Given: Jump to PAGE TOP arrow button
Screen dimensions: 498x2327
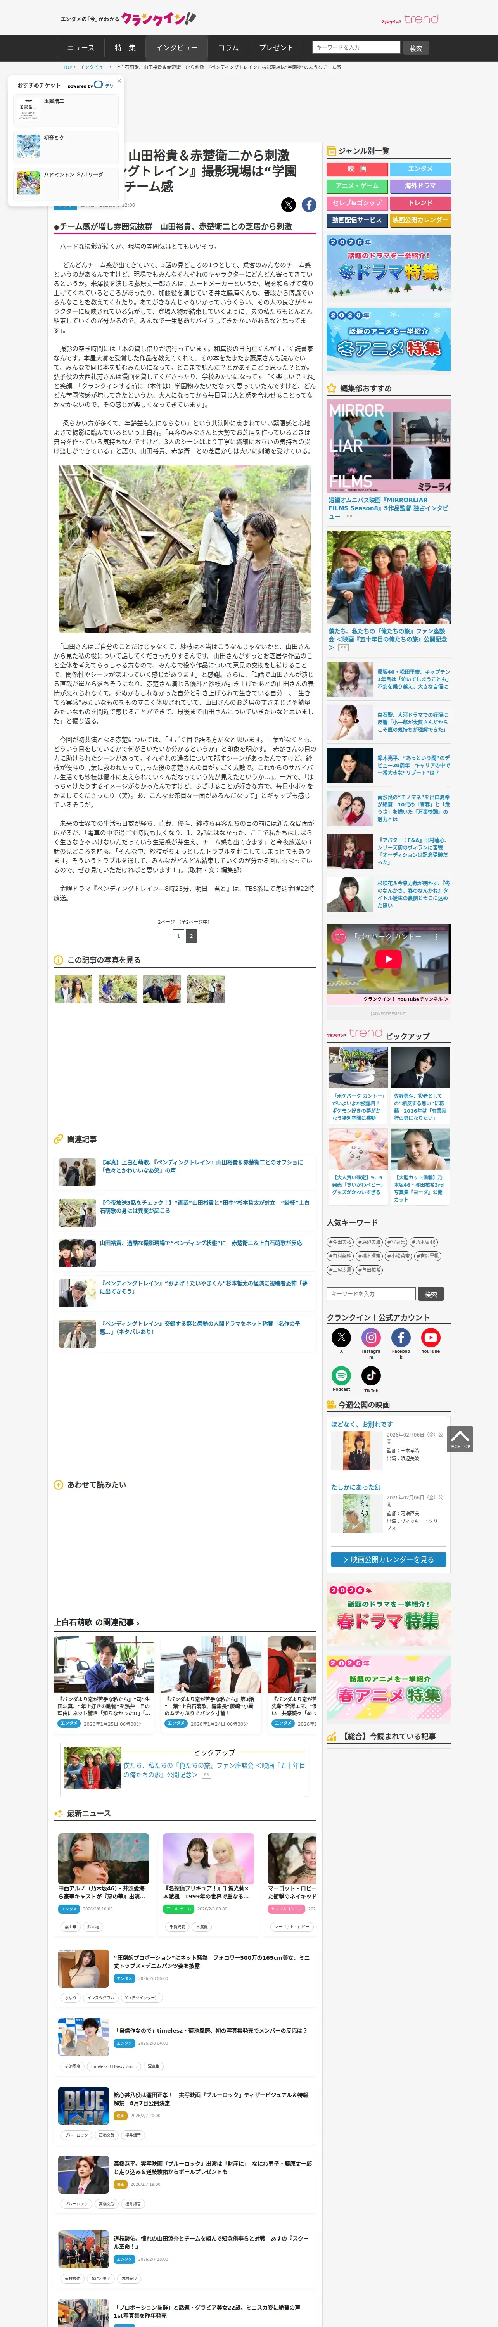Looking at the screenshot, I should pos(459,1439).
